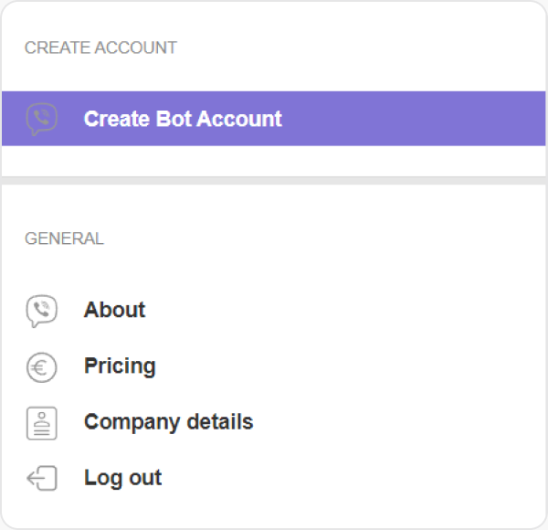The image size is (548, 530).
Task: Click the Log out arrow icon
Action: (41, 478)
